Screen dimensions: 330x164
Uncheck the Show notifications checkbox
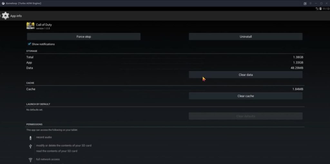[29, 44]
